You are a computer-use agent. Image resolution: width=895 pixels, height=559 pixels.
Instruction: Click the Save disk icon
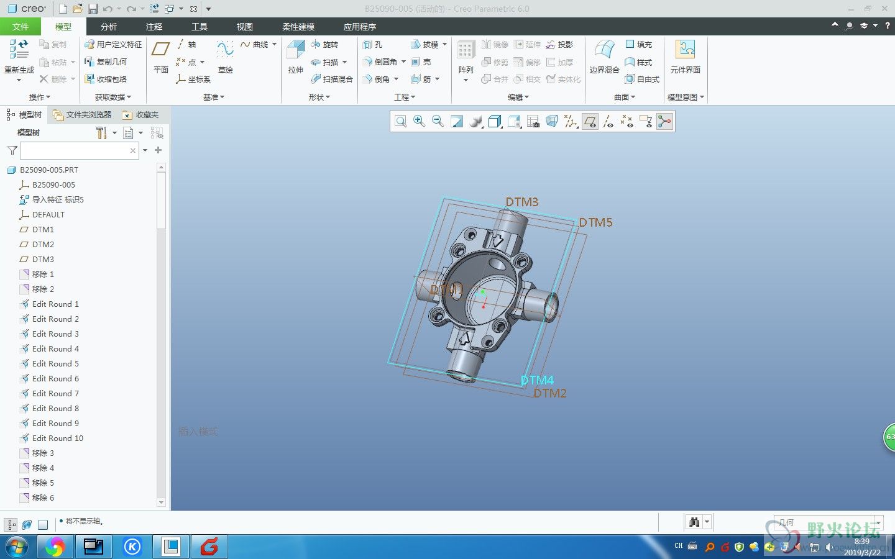point(93,9)
